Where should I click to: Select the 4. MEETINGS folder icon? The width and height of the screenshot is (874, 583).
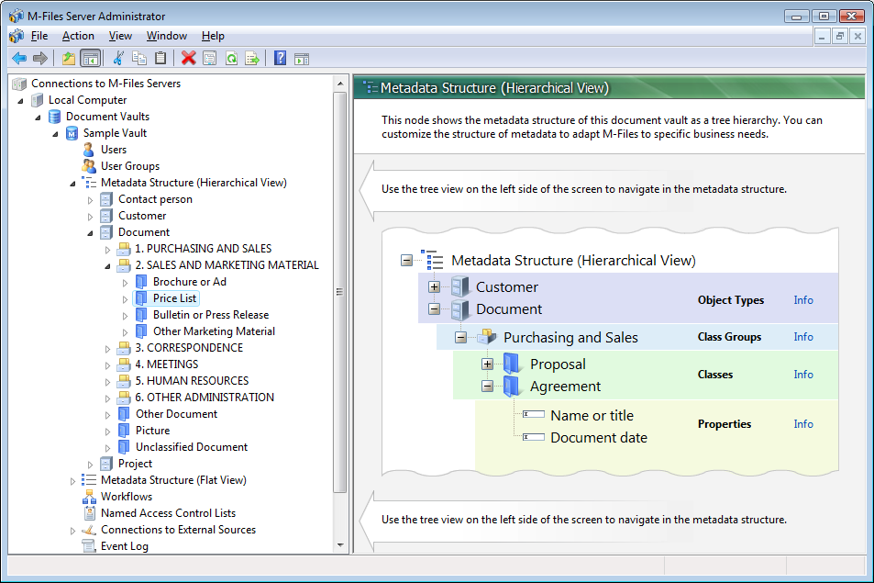pos(124,364)
